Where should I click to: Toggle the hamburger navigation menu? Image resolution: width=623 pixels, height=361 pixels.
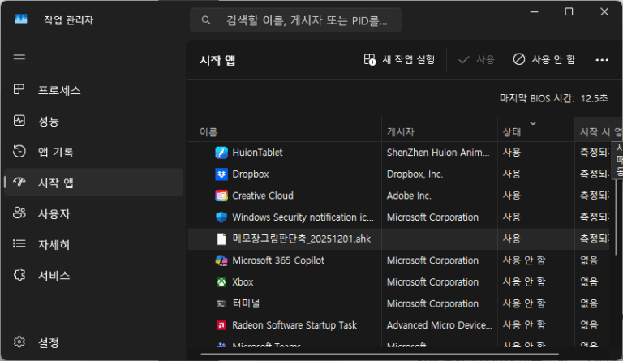(19, 58)
